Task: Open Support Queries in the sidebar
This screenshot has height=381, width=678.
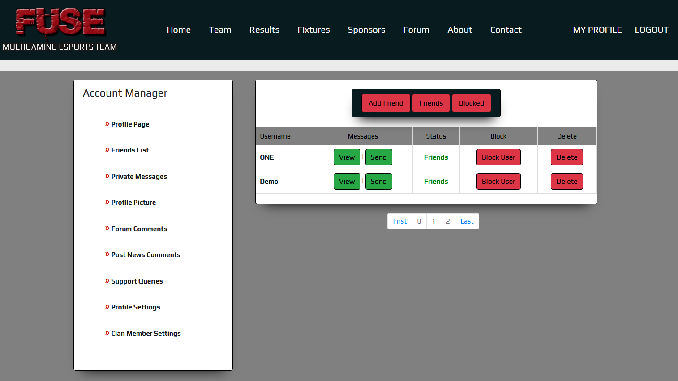Action: coord(137,281)
